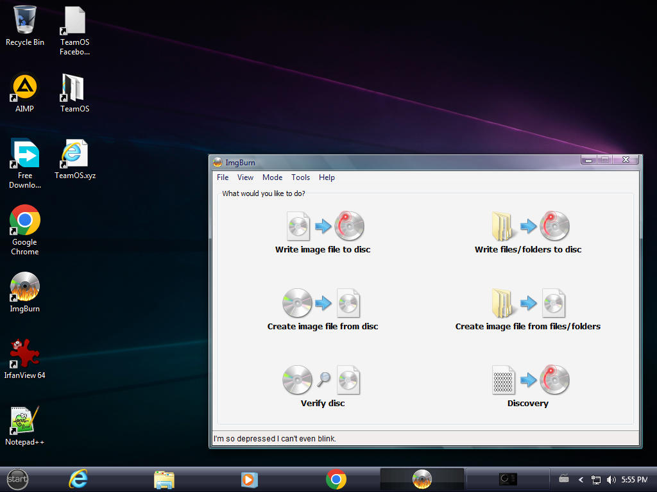The image size is (657, 492).
Task: Click the 'Discovery' label
Action: (528, 404)
